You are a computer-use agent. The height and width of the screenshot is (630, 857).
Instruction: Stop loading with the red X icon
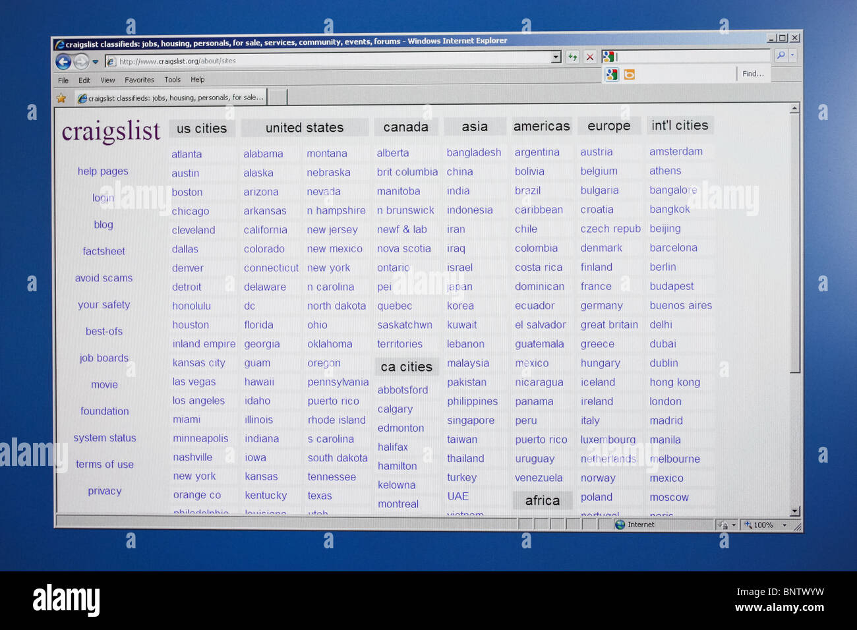(x=590, y=57)
